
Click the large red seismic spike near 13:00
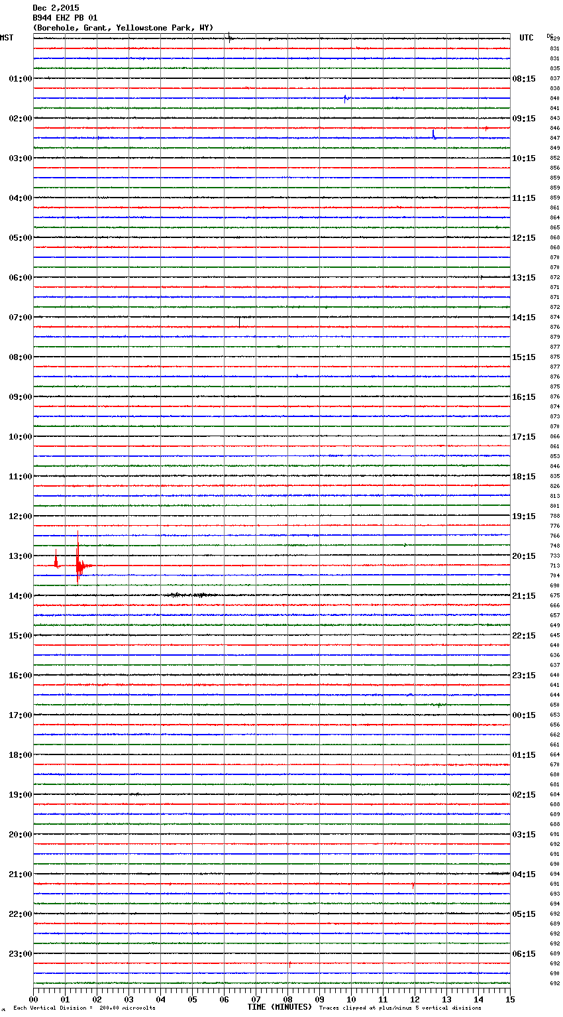78,563
